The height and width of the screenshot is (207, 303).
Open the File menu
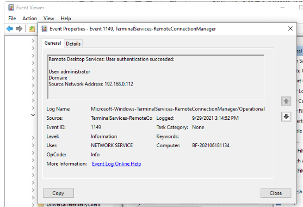click(x=12, y=19)
